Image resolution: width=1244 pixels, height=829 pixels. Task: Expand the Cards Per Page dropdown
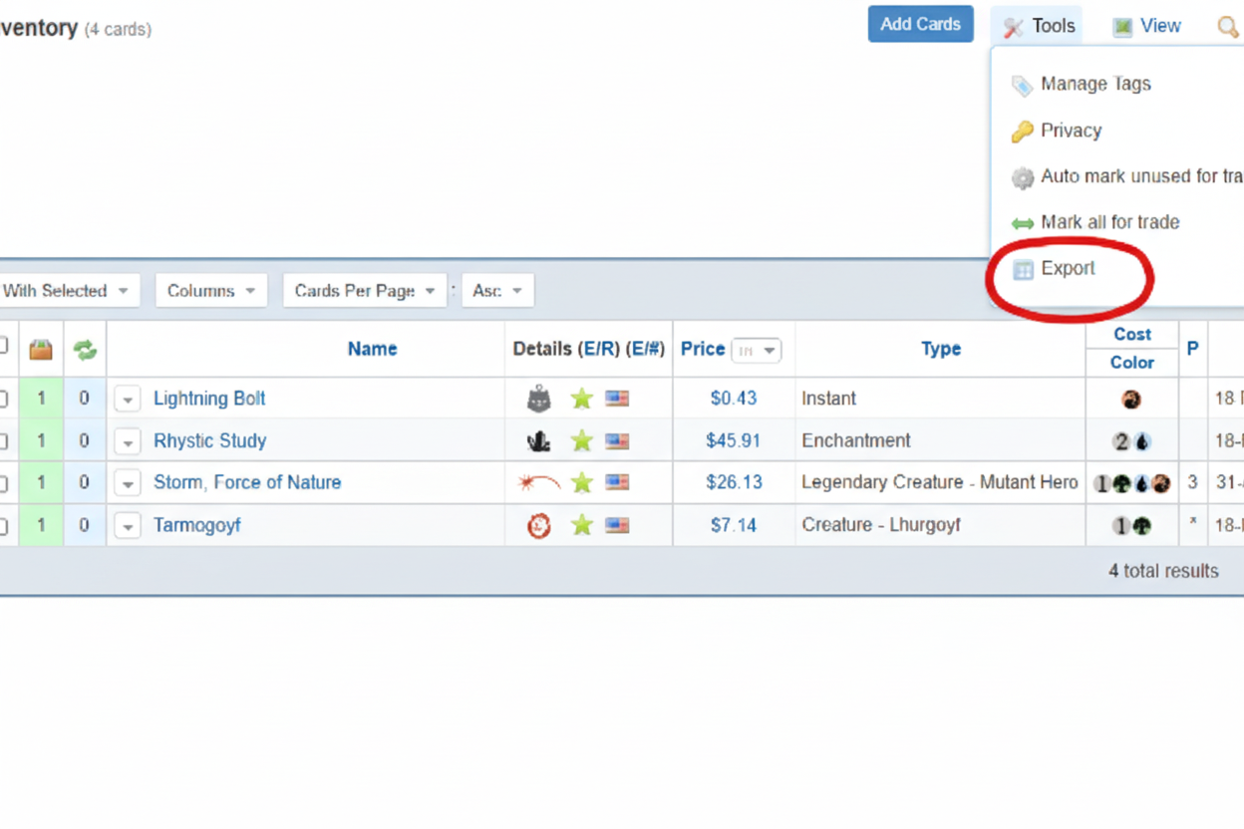pyautogui.click(x=365, y=291)
